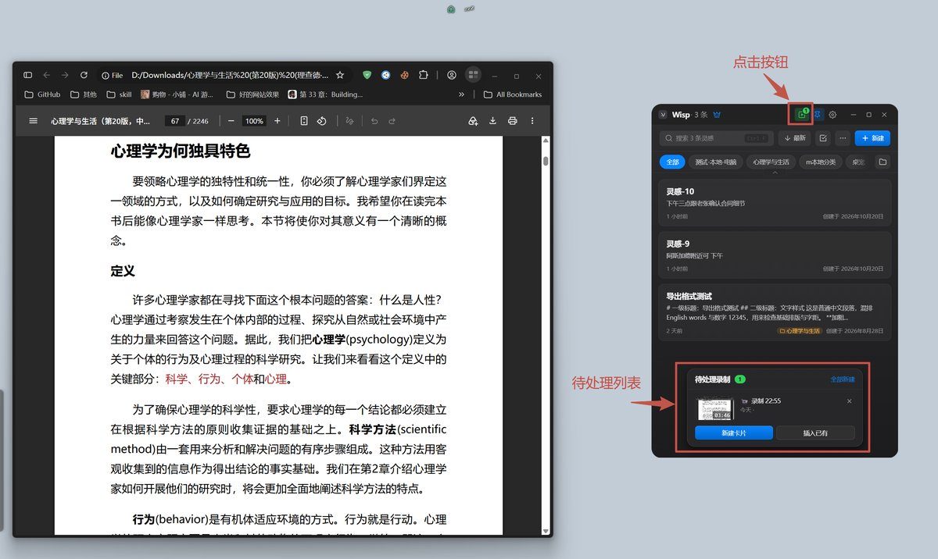The width and height of the screenshot is (938, 559).
Task: Select the 全部 category tab
Action: [x=672, y=162]
